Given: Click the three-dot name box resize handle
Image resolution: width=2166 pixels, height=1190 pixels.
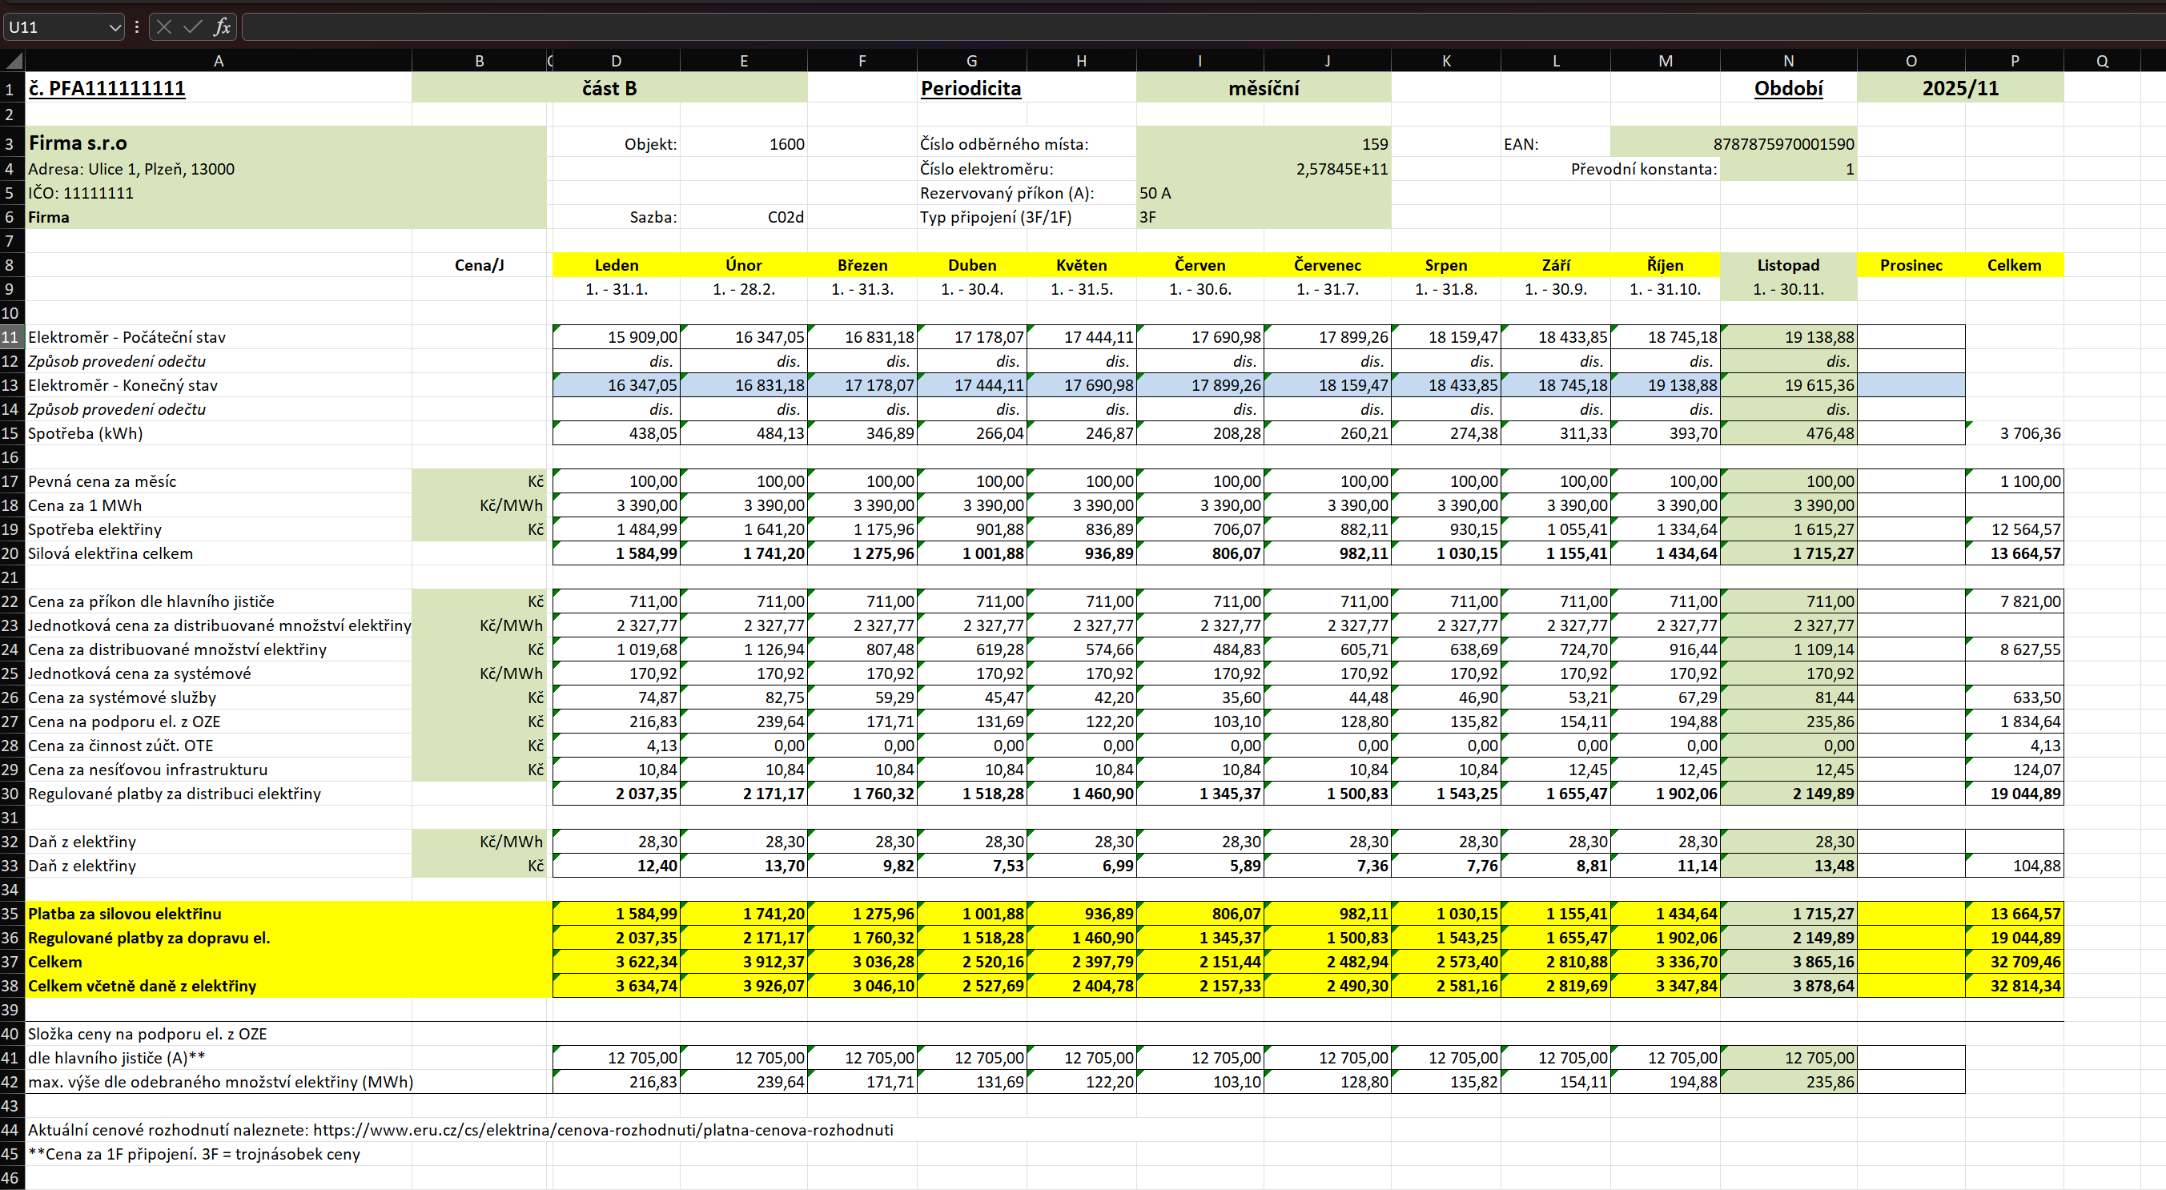Looking at the screenshot, I should [x=136, y=27].
